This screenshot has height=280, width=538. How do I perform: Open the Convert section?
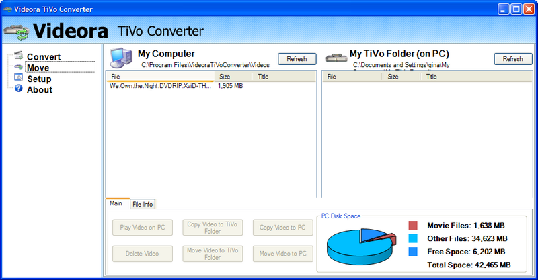click(x=44, y=57)
